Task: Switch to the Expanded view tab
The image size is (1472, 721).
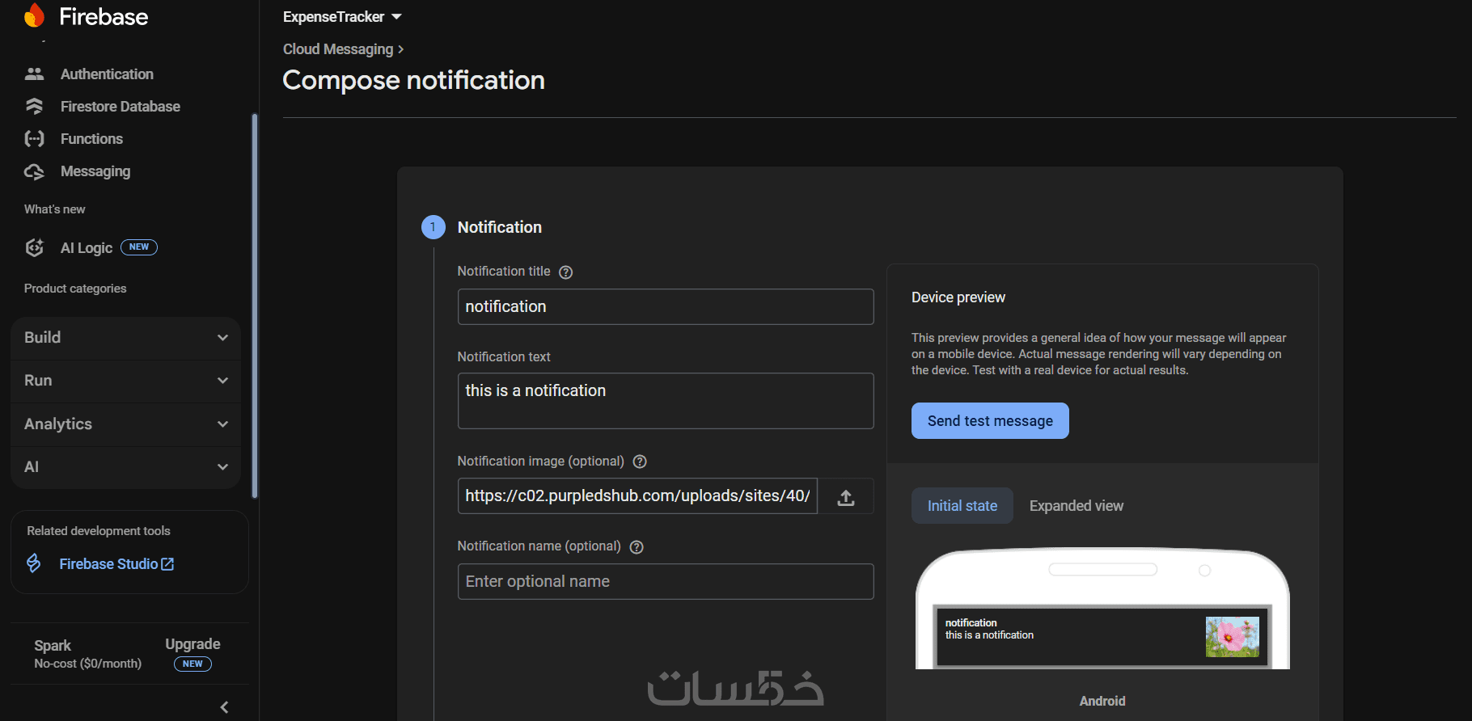Action: tap(1076, 506)
